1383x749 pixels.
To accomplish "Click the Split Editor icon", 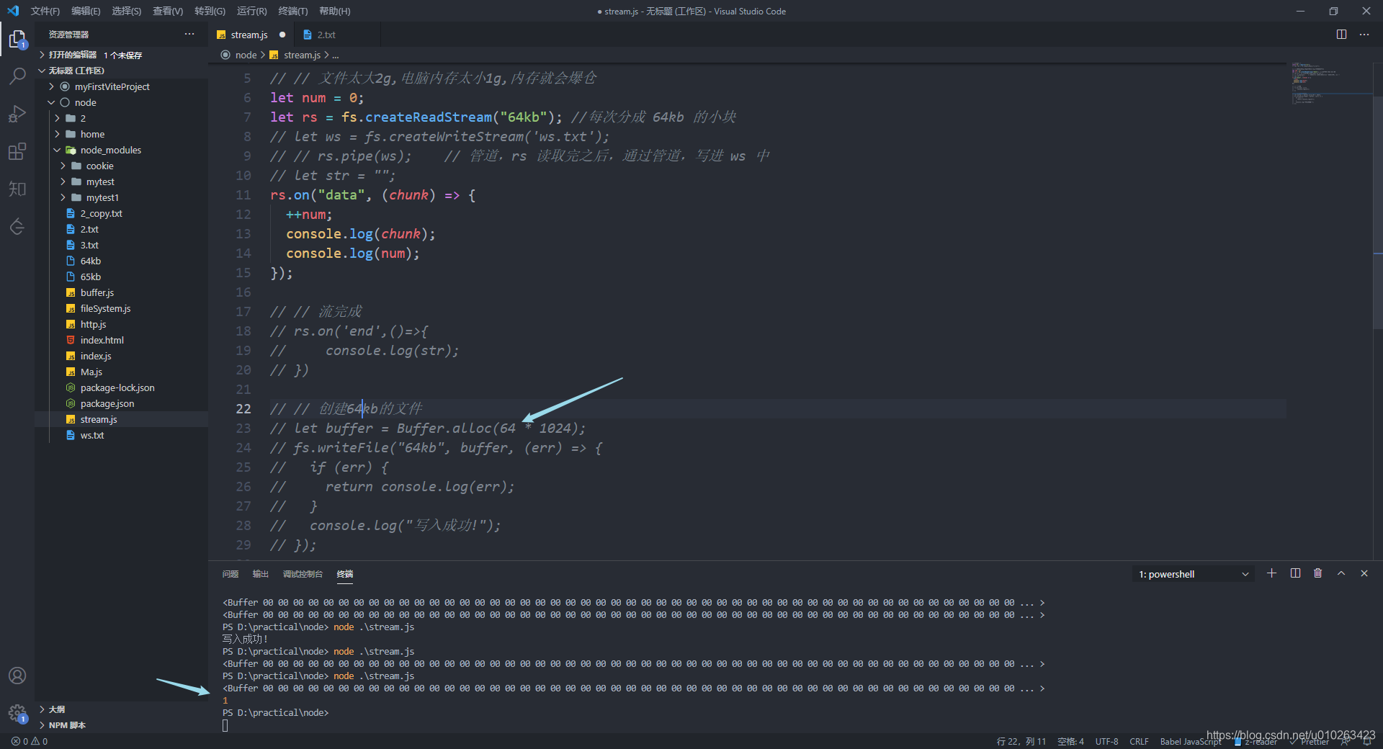I will click(x=1341, y=35).
